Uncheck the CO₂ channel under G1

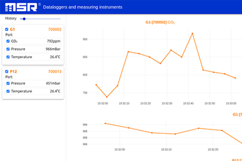(8, 41)
